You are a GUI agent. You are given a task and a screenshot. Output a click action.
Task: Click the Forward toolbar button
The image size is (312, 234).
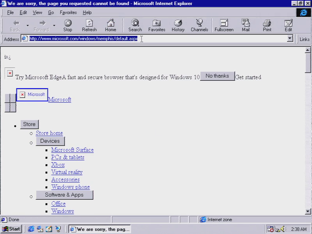coord(41,25)
